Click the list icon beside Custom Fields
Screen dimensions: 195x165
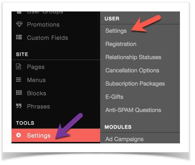click(x=19, y=37)
